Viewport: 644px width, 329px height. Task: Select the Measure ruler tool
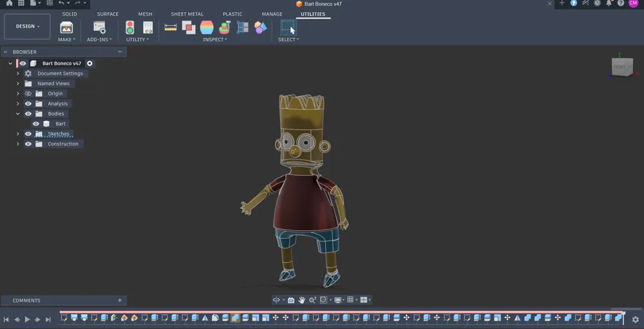click(x=171, y=28)
